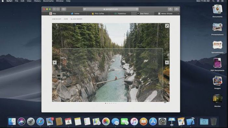This screenshot has height=128, width=228.
Task: Click the HOME category link
Action: 66,19
